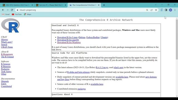The image size is (178, 100).
Task: Open the Contributed documentation link
Action: [6, 86]
